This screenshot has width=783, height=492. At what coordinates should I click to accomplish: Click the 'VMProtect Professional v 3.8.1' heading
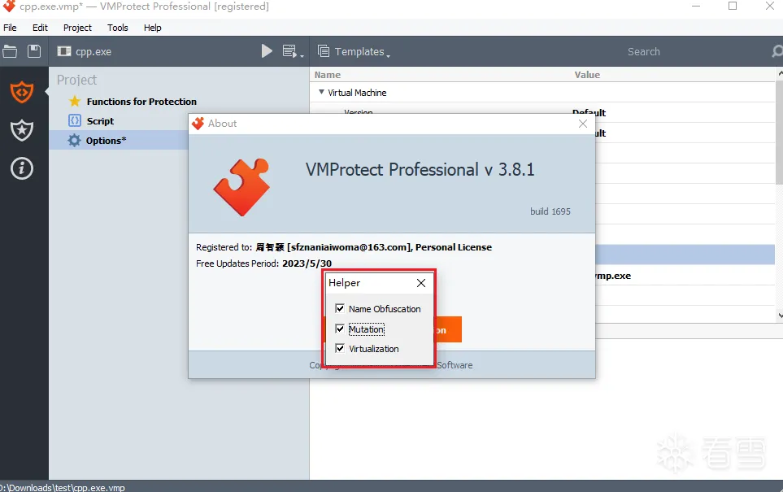(x=420, y=169)
